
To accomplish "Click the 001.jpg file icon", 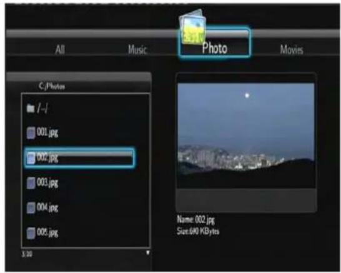I will coord(31,132).
